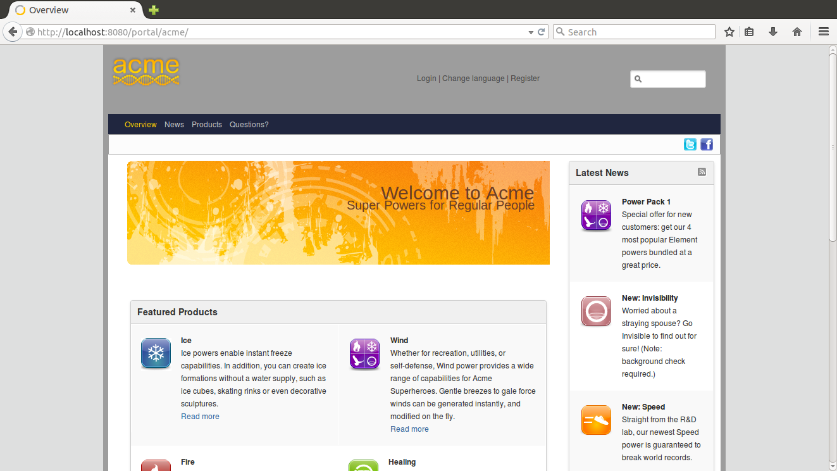
Task: Go to the Questions? menu item
Action: pos(249,125)
